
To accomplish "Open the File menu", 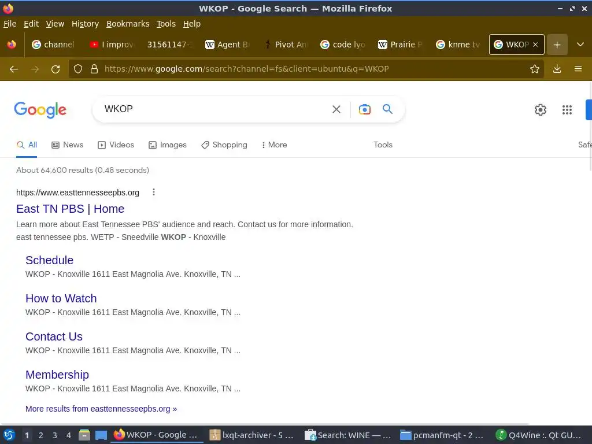I will [x=10, y=24].
